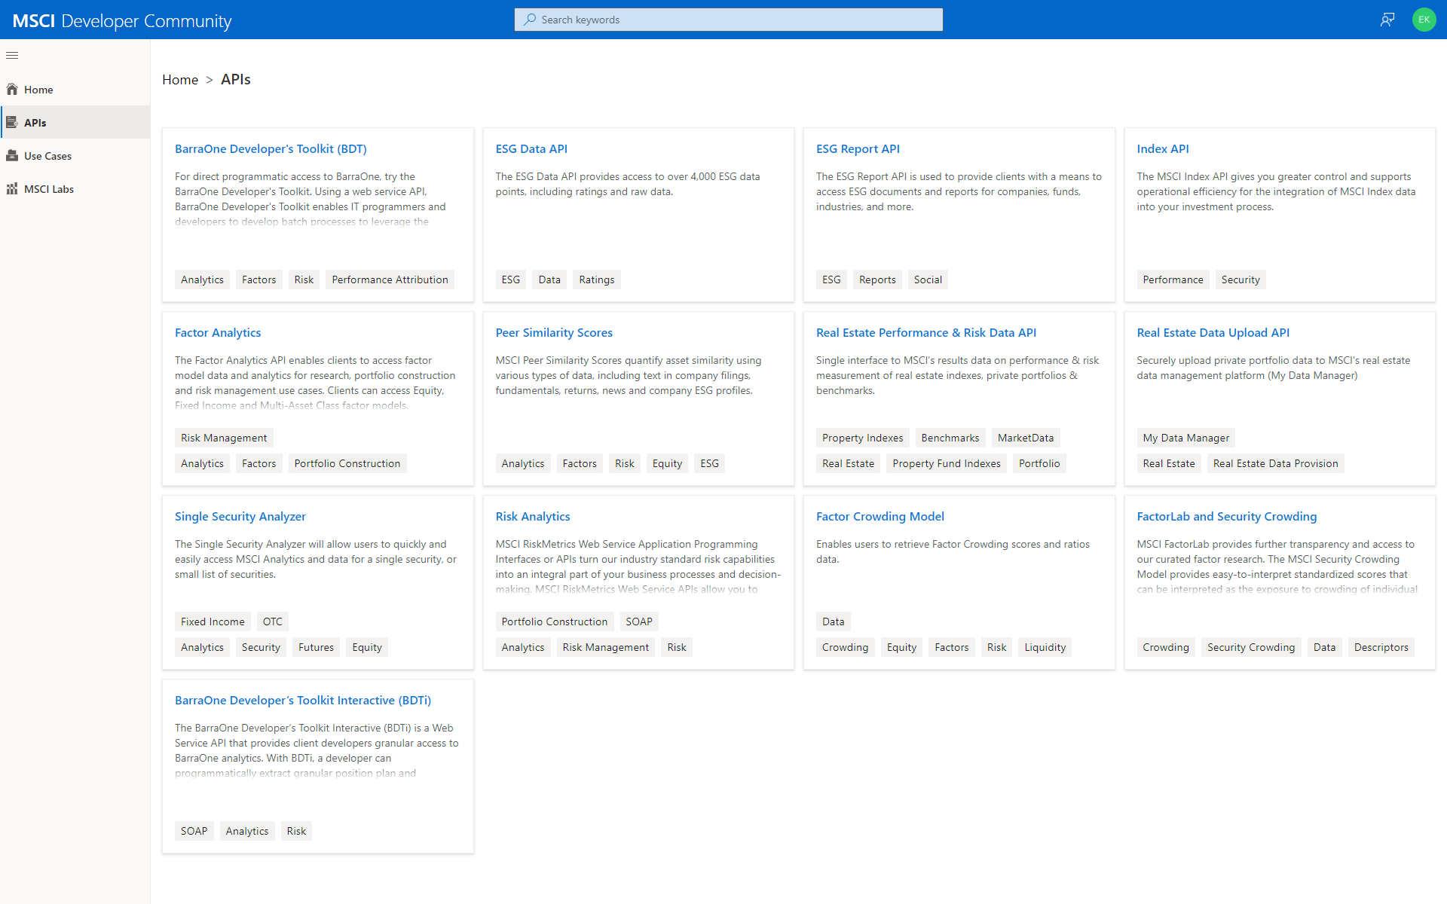This screenshot has width=1447, height=904.
Task: Click the ESG tag on Peer Similarity Scores
Action: pyautogui.click(x=709, y=463)
